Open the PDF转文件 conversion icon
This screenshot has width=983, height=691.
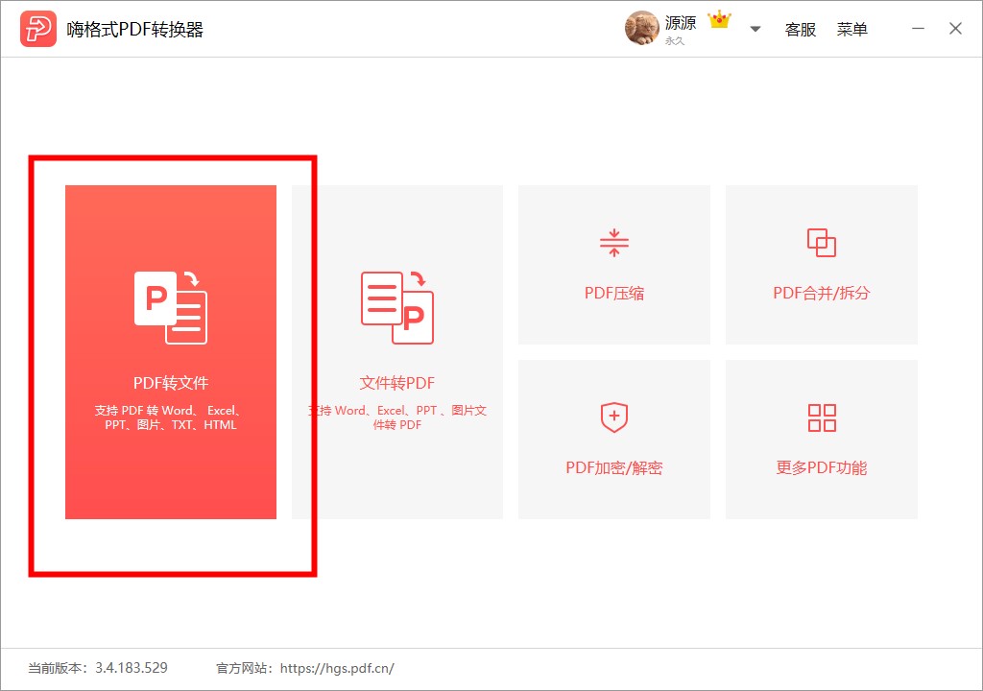(x=171, y=307)
